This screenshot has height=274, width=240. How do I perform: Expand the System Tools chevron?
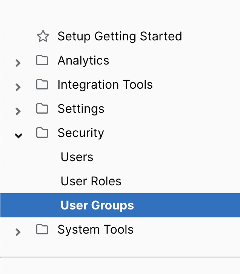tap(18, 232)
